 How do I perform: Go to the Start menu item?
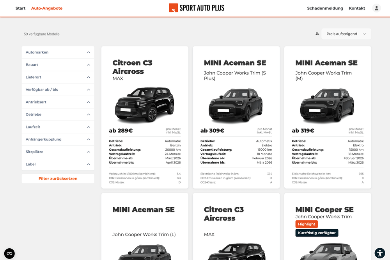(20, 8)
